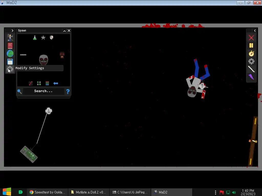Show hidden tray icons via dots
The image size is (262, 196).
215,192
